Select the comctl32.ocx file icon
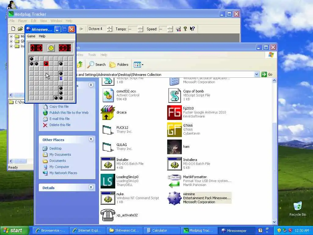This screenshot has height=235, width=313. click(x=108, y=95)
